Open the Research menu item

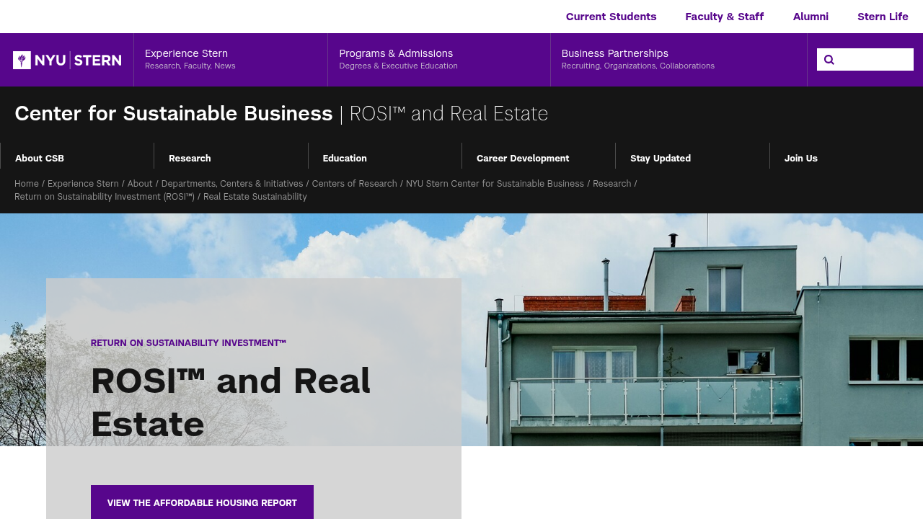coord(190,159)
